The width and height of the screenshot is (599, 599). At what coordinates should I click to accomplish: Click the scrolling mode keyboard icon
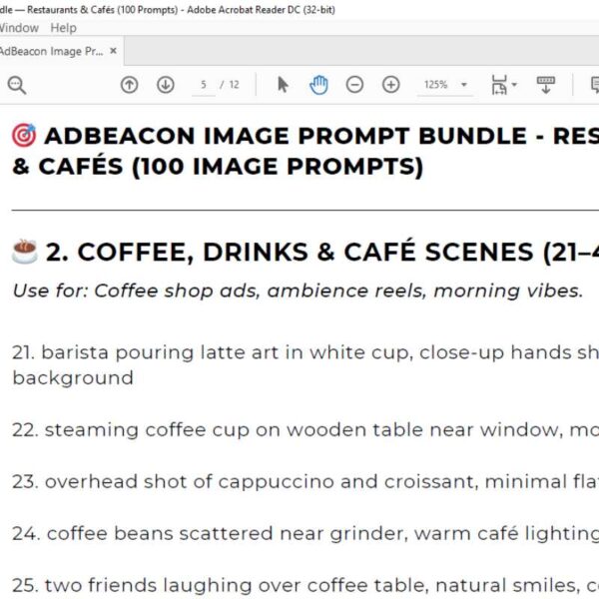[545, 86]
